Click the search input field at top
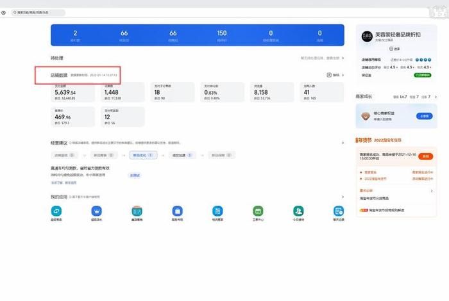 (x=38, y=13)
